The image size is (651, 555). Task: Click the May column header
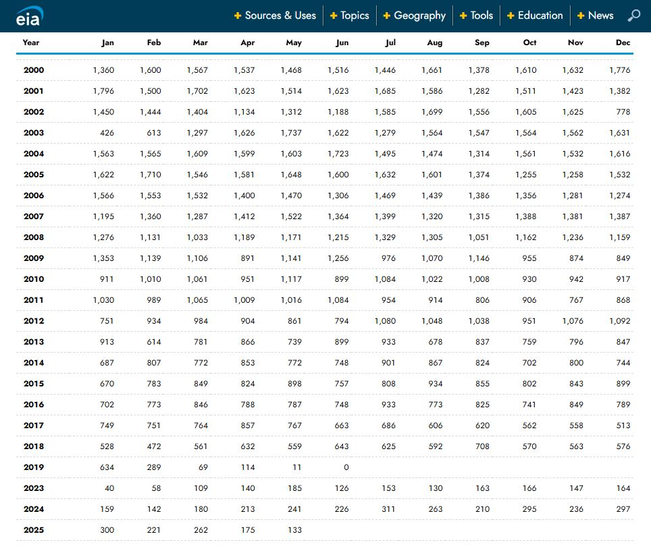294,42
